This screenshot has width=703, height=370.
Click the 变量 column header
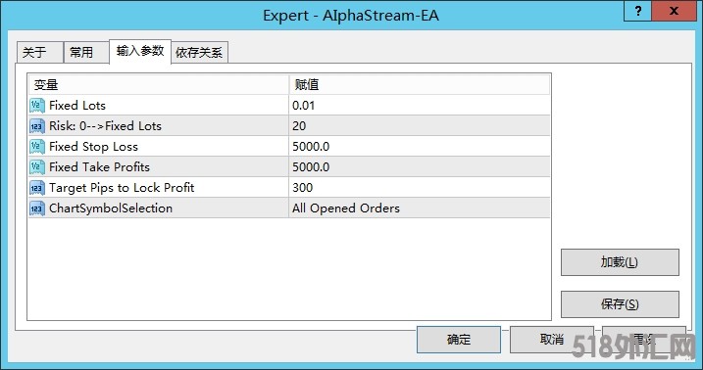click(x=159, y=84)
